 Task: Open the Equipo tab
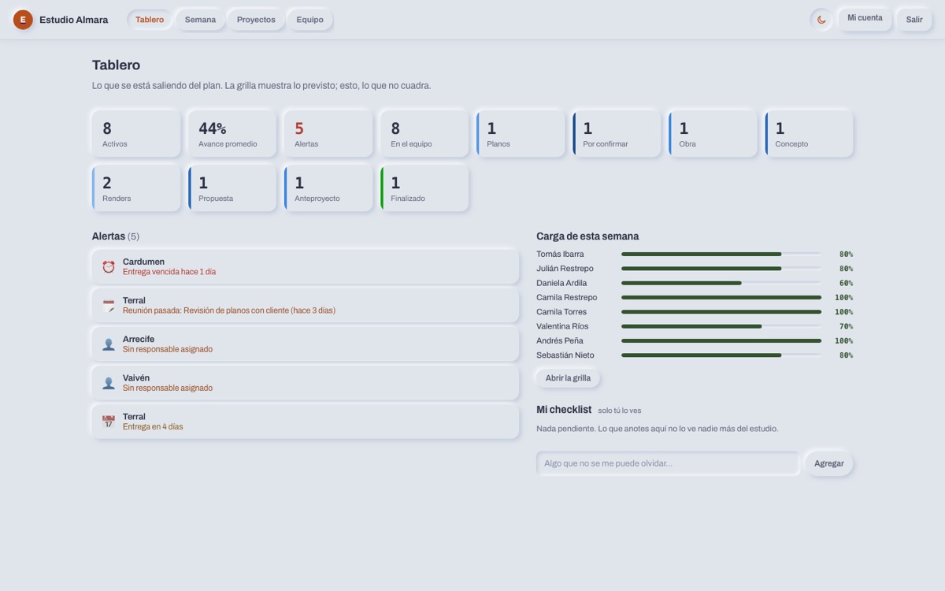click(x=309, y=20)
